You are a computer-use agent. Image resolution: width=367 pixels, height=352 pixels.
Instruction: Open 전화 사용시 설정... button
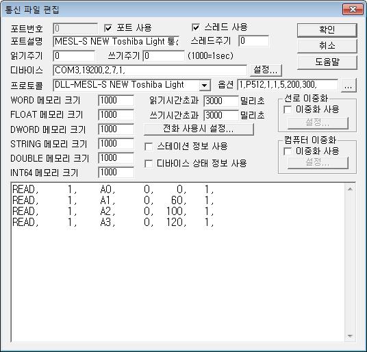tap(199, 129)
